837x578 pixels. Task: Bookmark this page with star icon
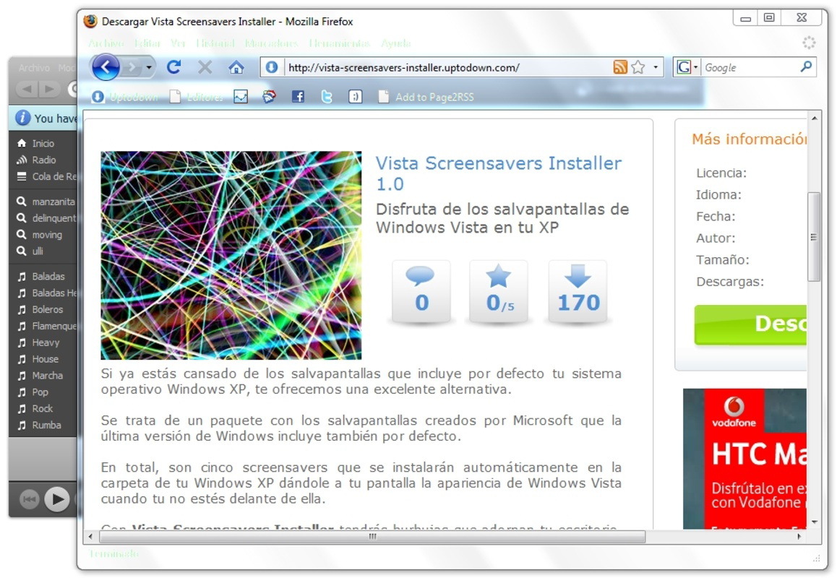pos(638,67)
